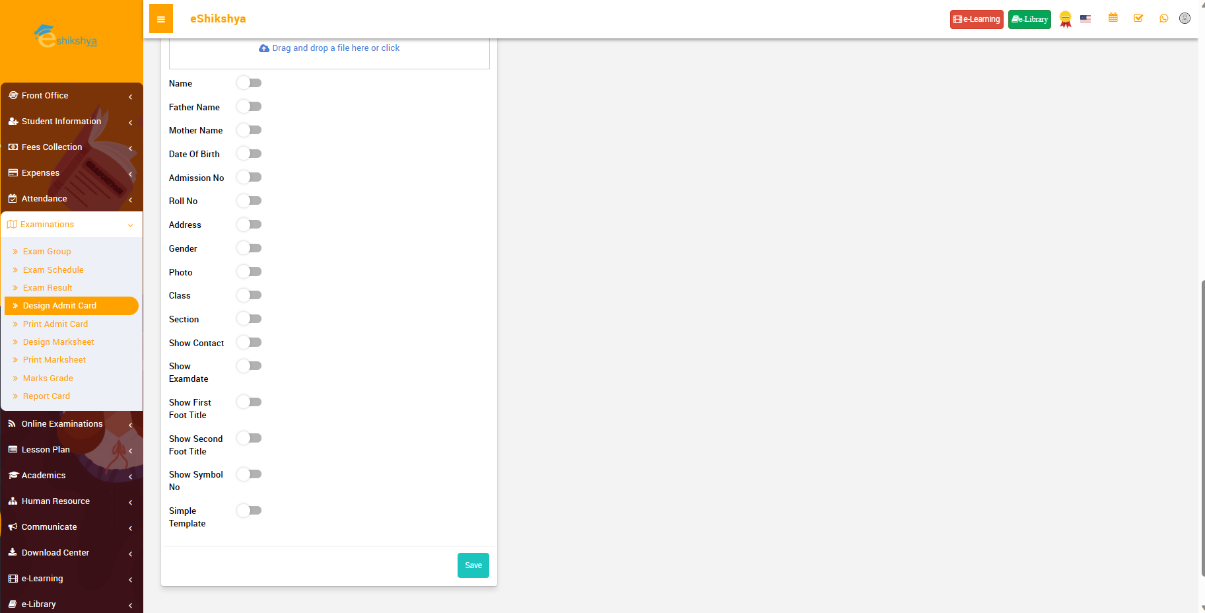1205x613 pixels.
Task: Open the task checklist icon
Action: (1138, 18)
